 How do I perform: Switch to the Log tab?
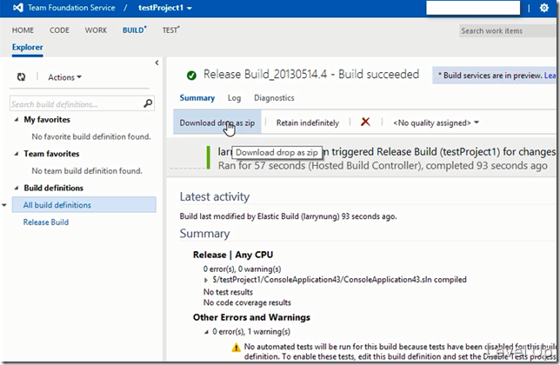(x=234, y=97)
